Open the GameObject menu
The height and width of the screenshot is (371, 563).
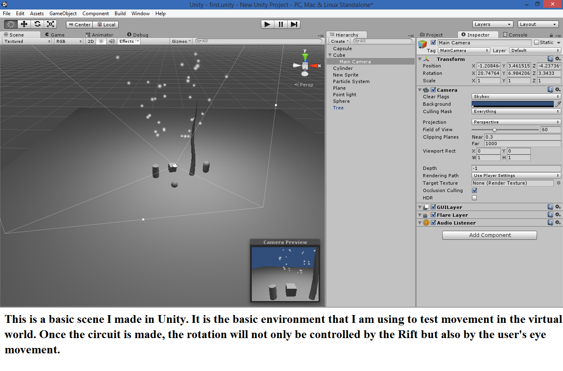[x=63, y=14]
